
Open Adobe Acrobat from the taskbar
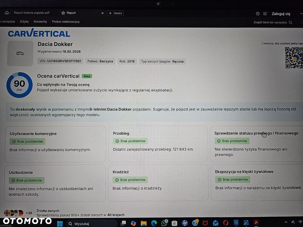256,223
